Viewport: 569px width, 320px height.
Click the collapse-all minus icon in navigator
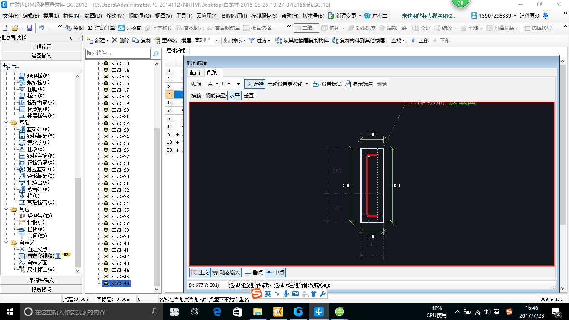(15, 66)
